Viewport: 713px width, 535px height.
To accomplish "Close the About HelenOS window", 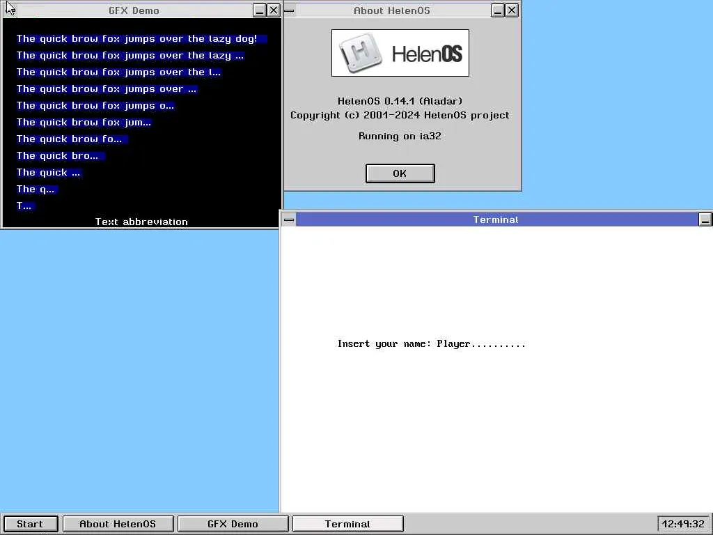I will (512, 10).
